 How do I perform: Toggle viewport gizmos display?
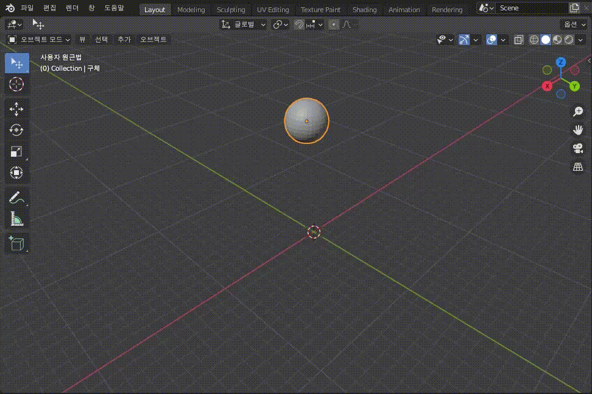(464, 40)
